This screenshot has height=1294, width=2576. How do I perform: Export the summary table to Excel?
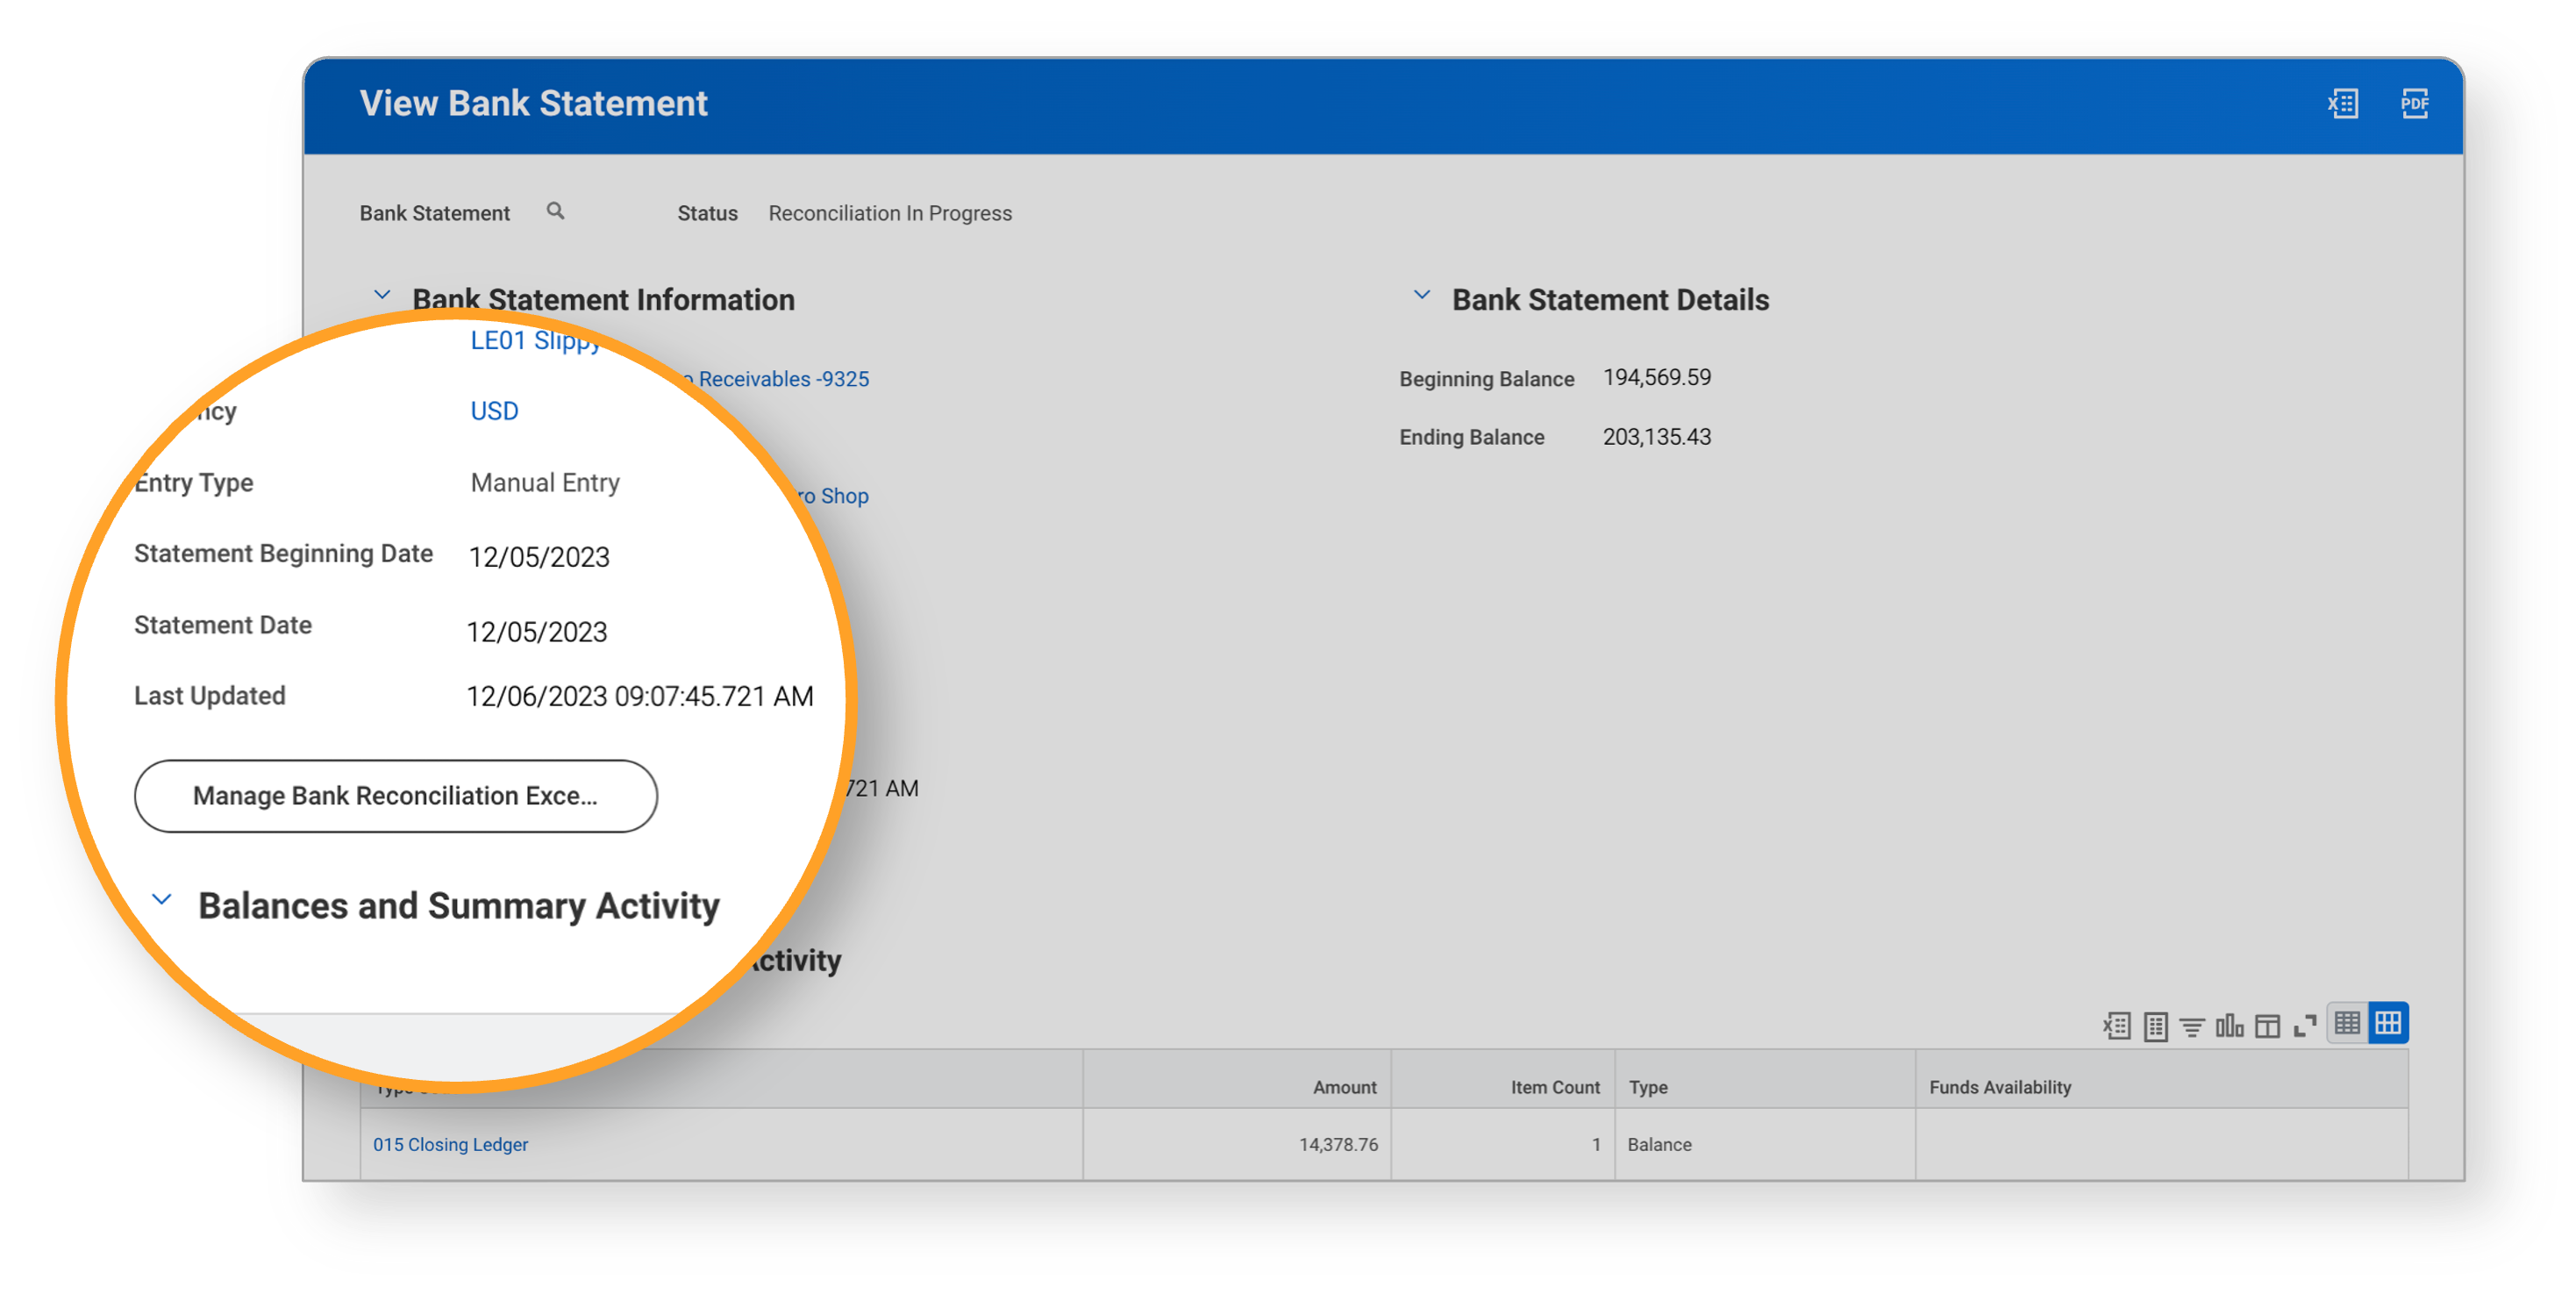tap(2116, 1026)
